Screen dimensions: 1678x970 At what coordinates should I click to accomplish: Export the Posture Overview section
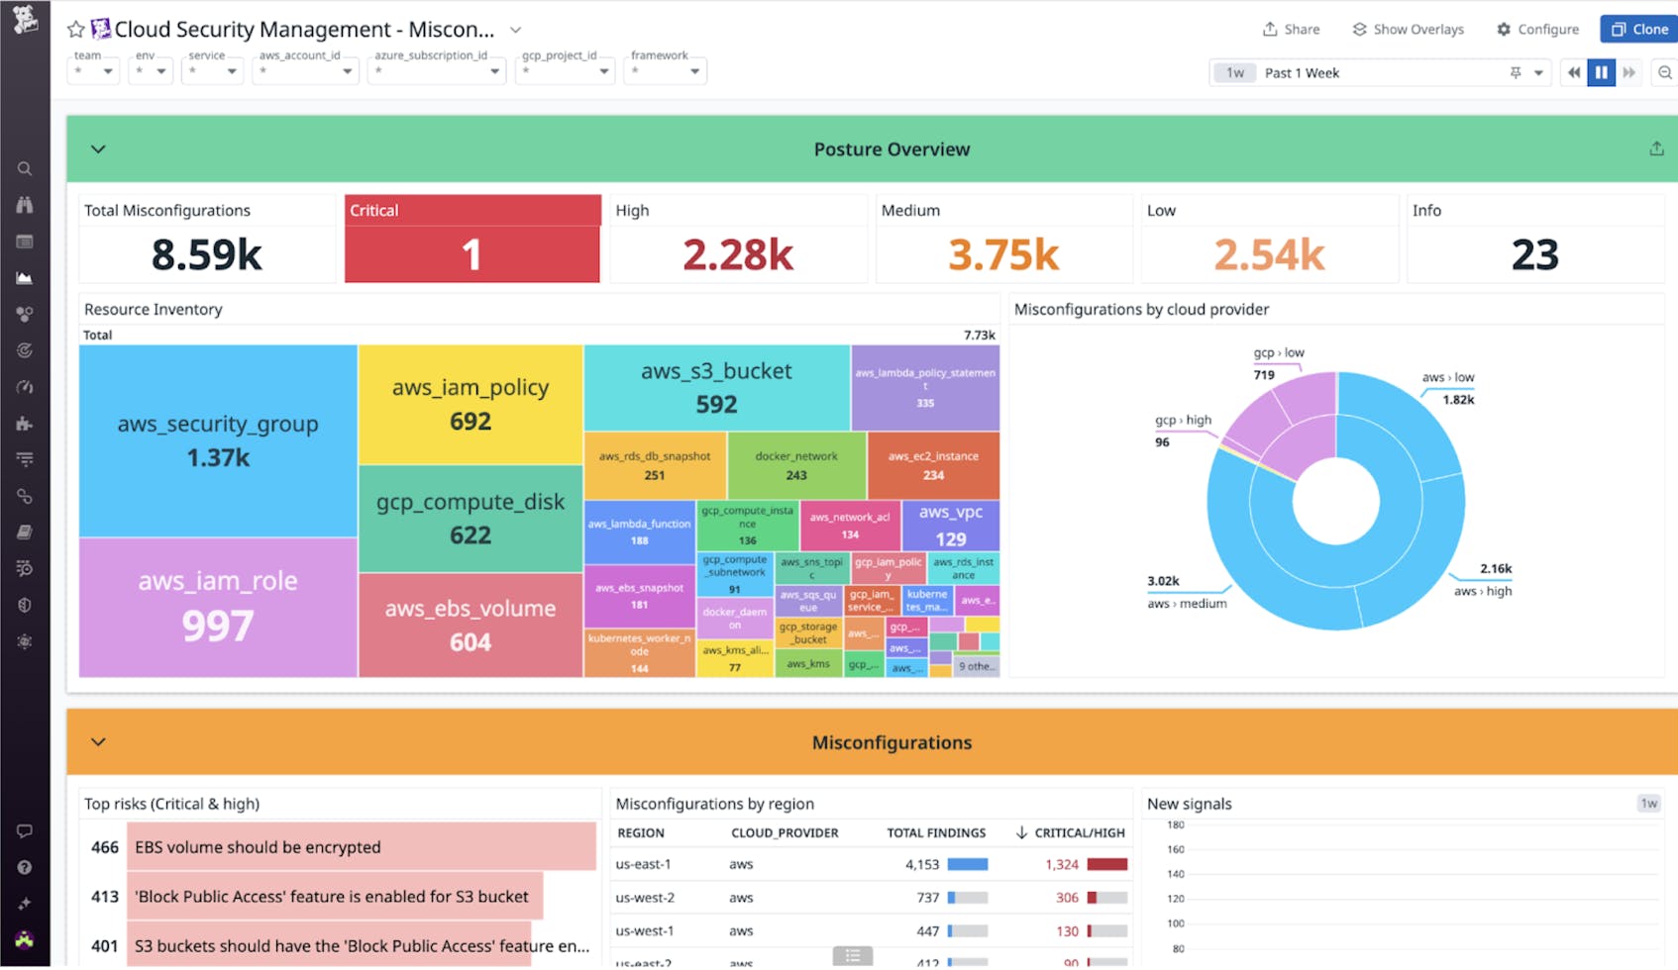pos(1655,148)
